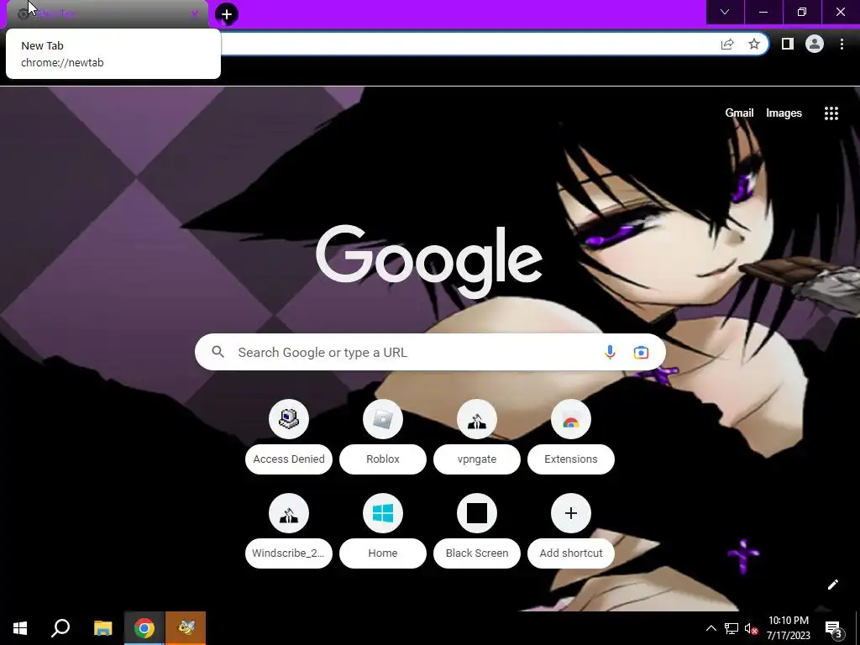The width and height of the screenshot is (860, 645).
Task: Select the New Tab browser tab
Action: 107,14
